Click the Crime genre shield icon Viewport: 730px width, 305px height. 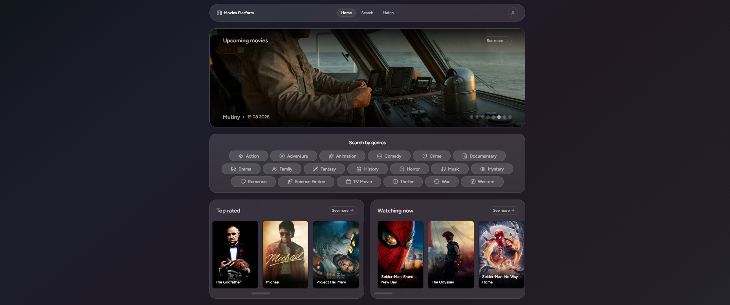425,156
